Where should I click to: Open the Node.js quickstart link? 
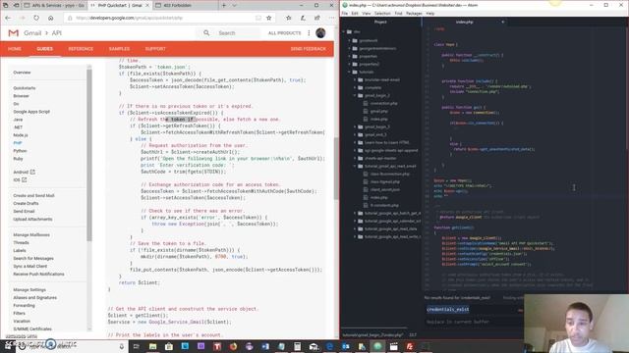tap(21, 135)
